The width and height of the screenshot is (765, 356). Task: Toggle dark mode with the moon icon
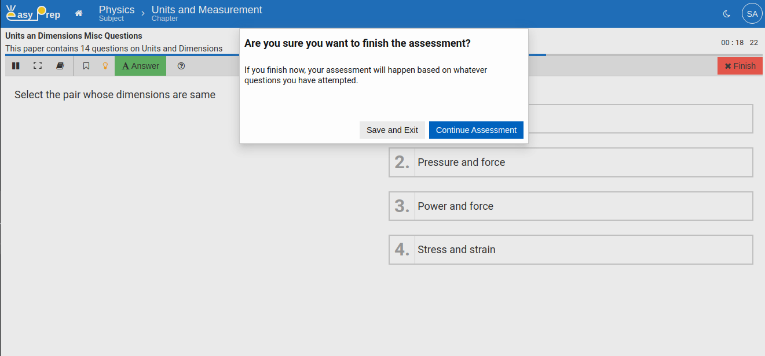coord(726,13)
